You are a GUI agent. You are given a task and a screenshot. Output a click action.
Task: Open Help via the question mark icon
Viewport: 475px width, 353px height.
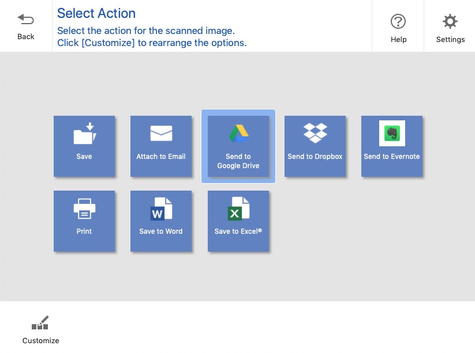tap(398, 22)
